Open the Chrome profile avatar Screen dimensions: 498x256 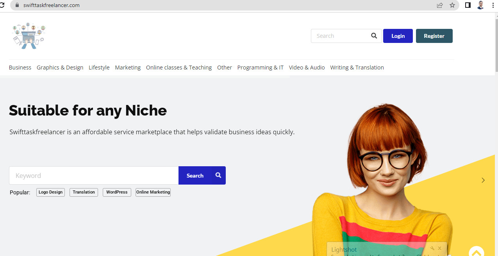[x=480, y=5]
